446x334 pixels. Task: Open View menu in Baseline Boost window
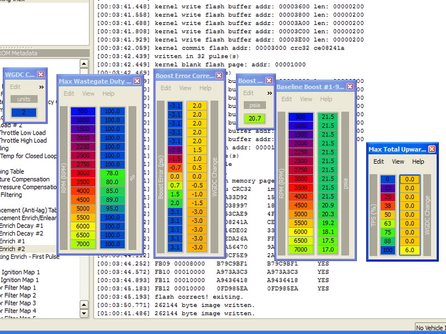click(x=306, y=99)
